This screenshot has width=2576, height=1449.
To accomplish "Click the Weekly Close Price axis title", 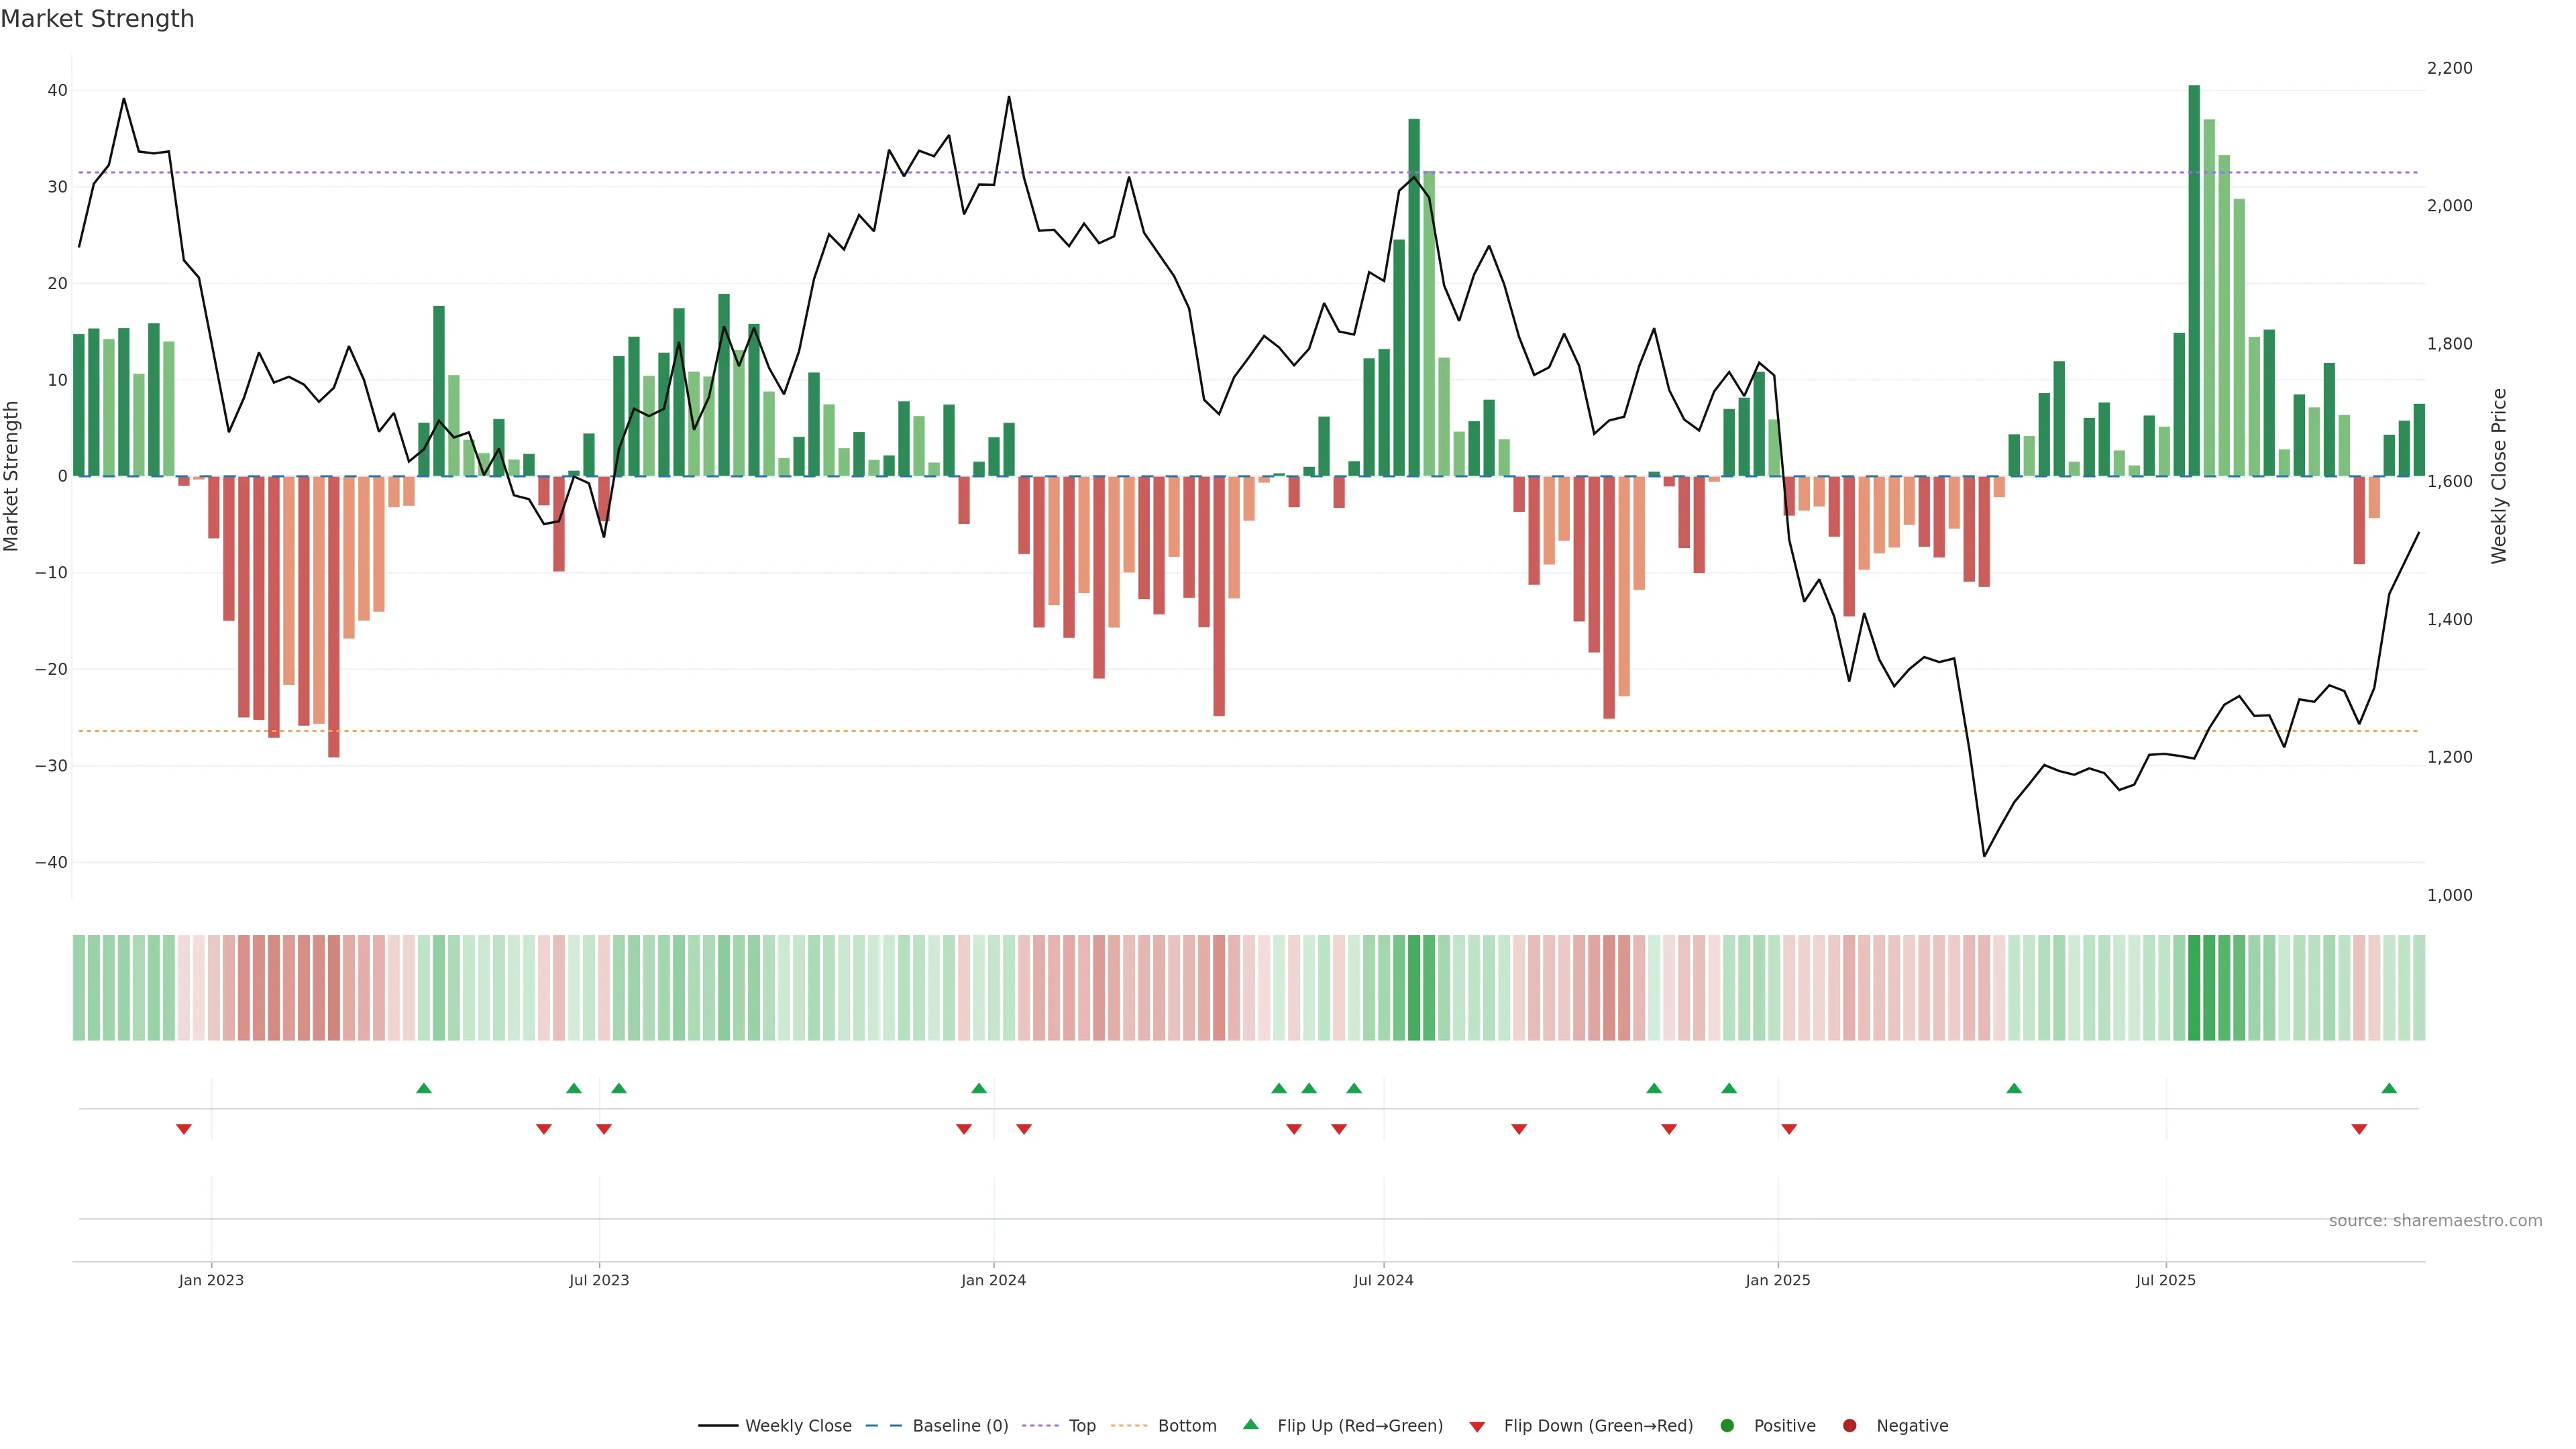I will coord(2499,476).
